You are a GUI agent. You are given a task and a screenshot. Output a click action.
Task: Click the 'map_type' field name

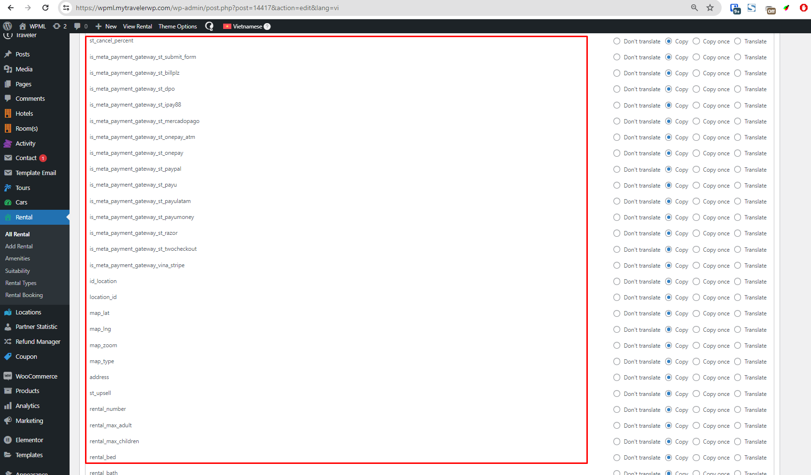pyautogui.click(x=101, y=362)
